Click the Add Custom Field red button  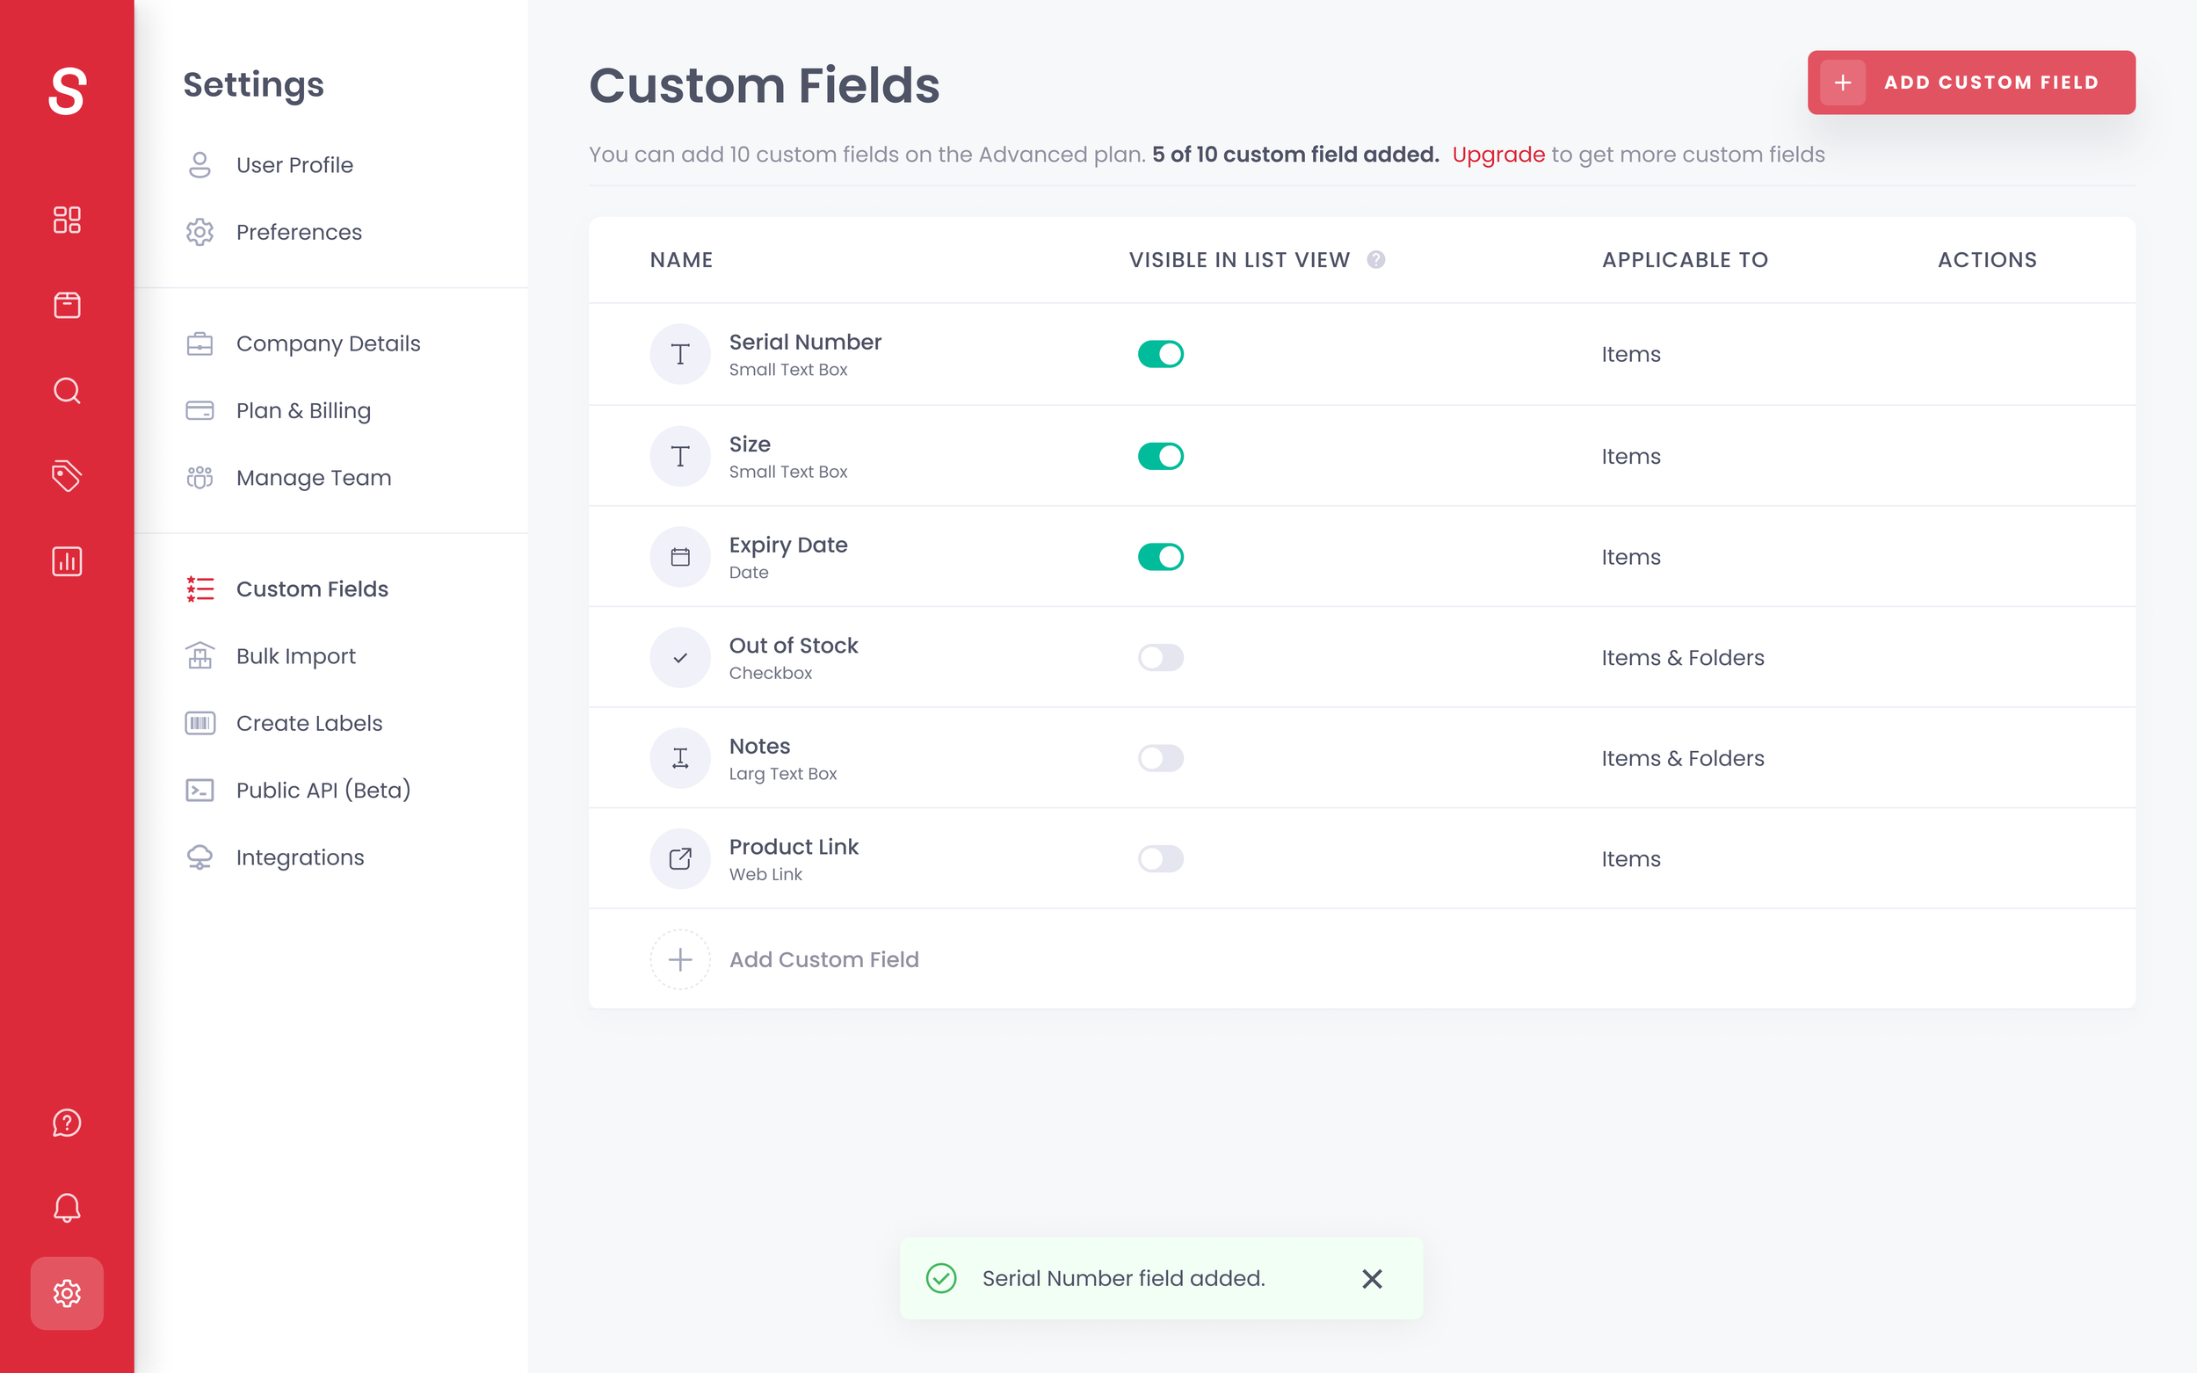[x=1971, y=83]
